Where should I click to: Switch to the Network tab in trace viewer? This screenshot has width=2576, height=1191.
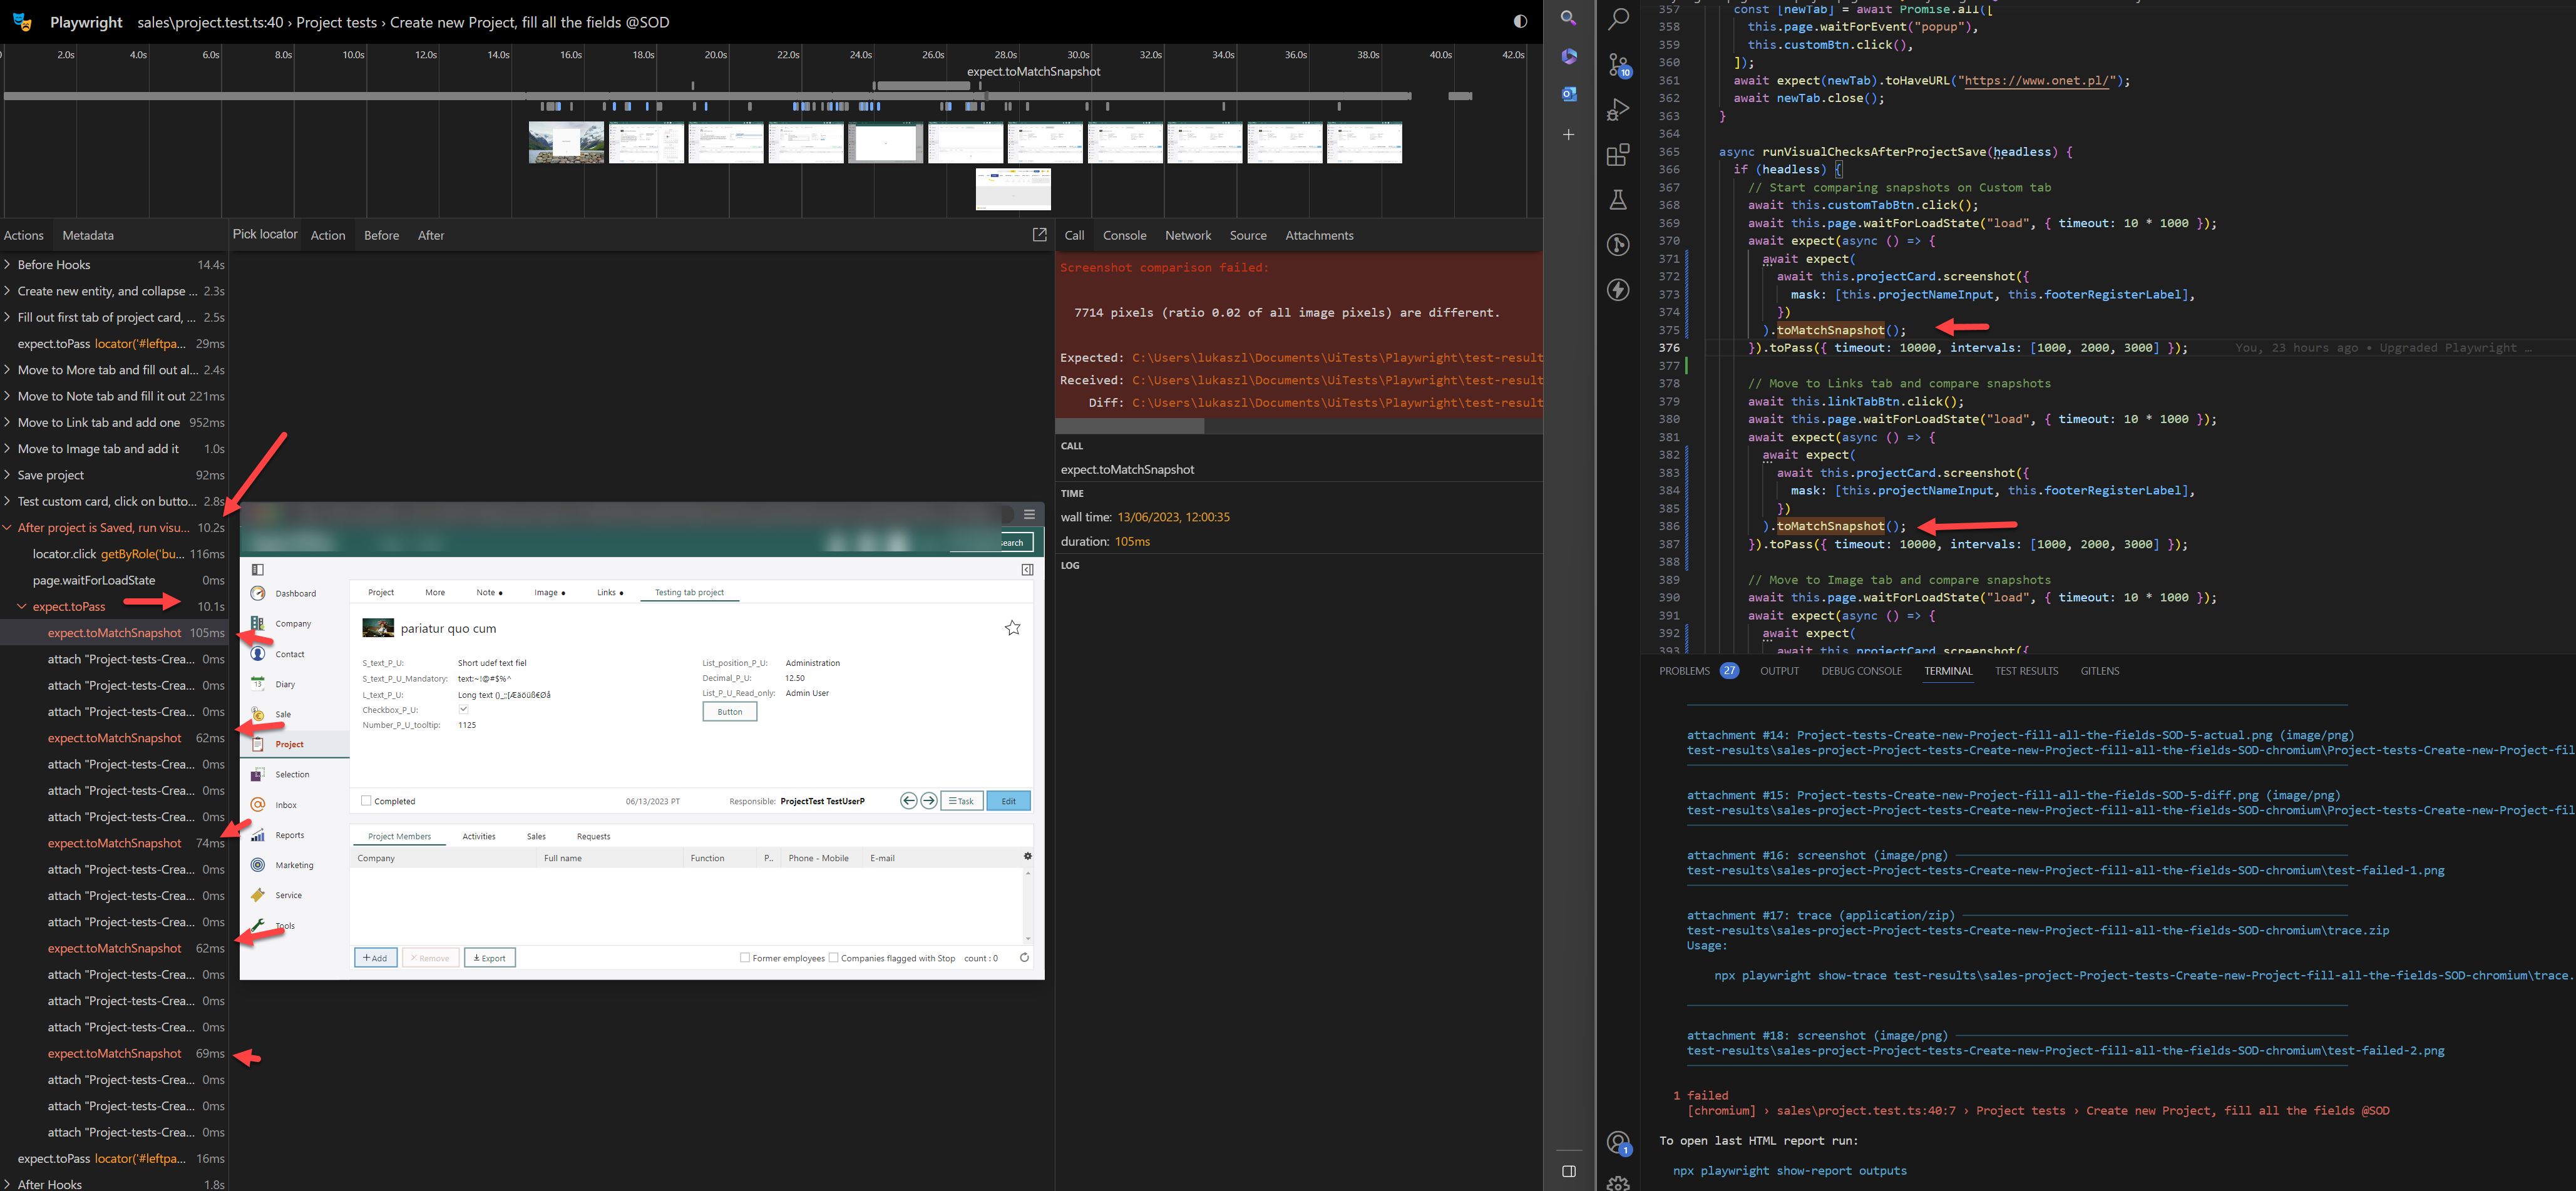[x=1188, y=235]
